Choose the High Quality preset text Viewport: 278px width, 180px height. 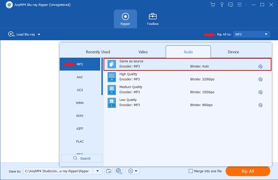[128, 74]
